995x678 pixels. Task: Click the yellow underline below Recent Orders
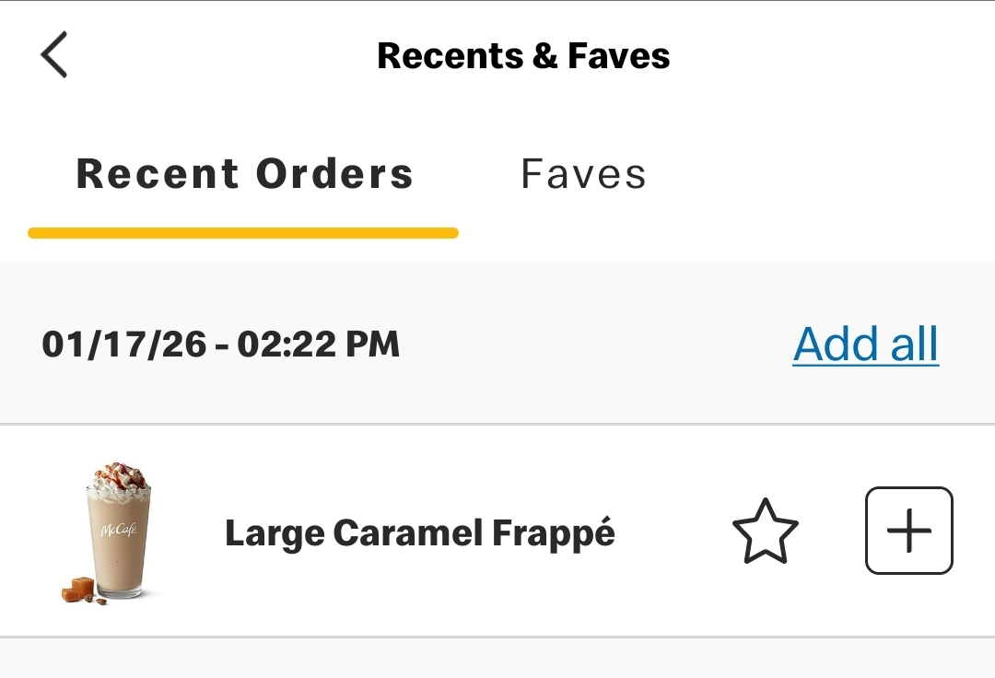[243, 233]
